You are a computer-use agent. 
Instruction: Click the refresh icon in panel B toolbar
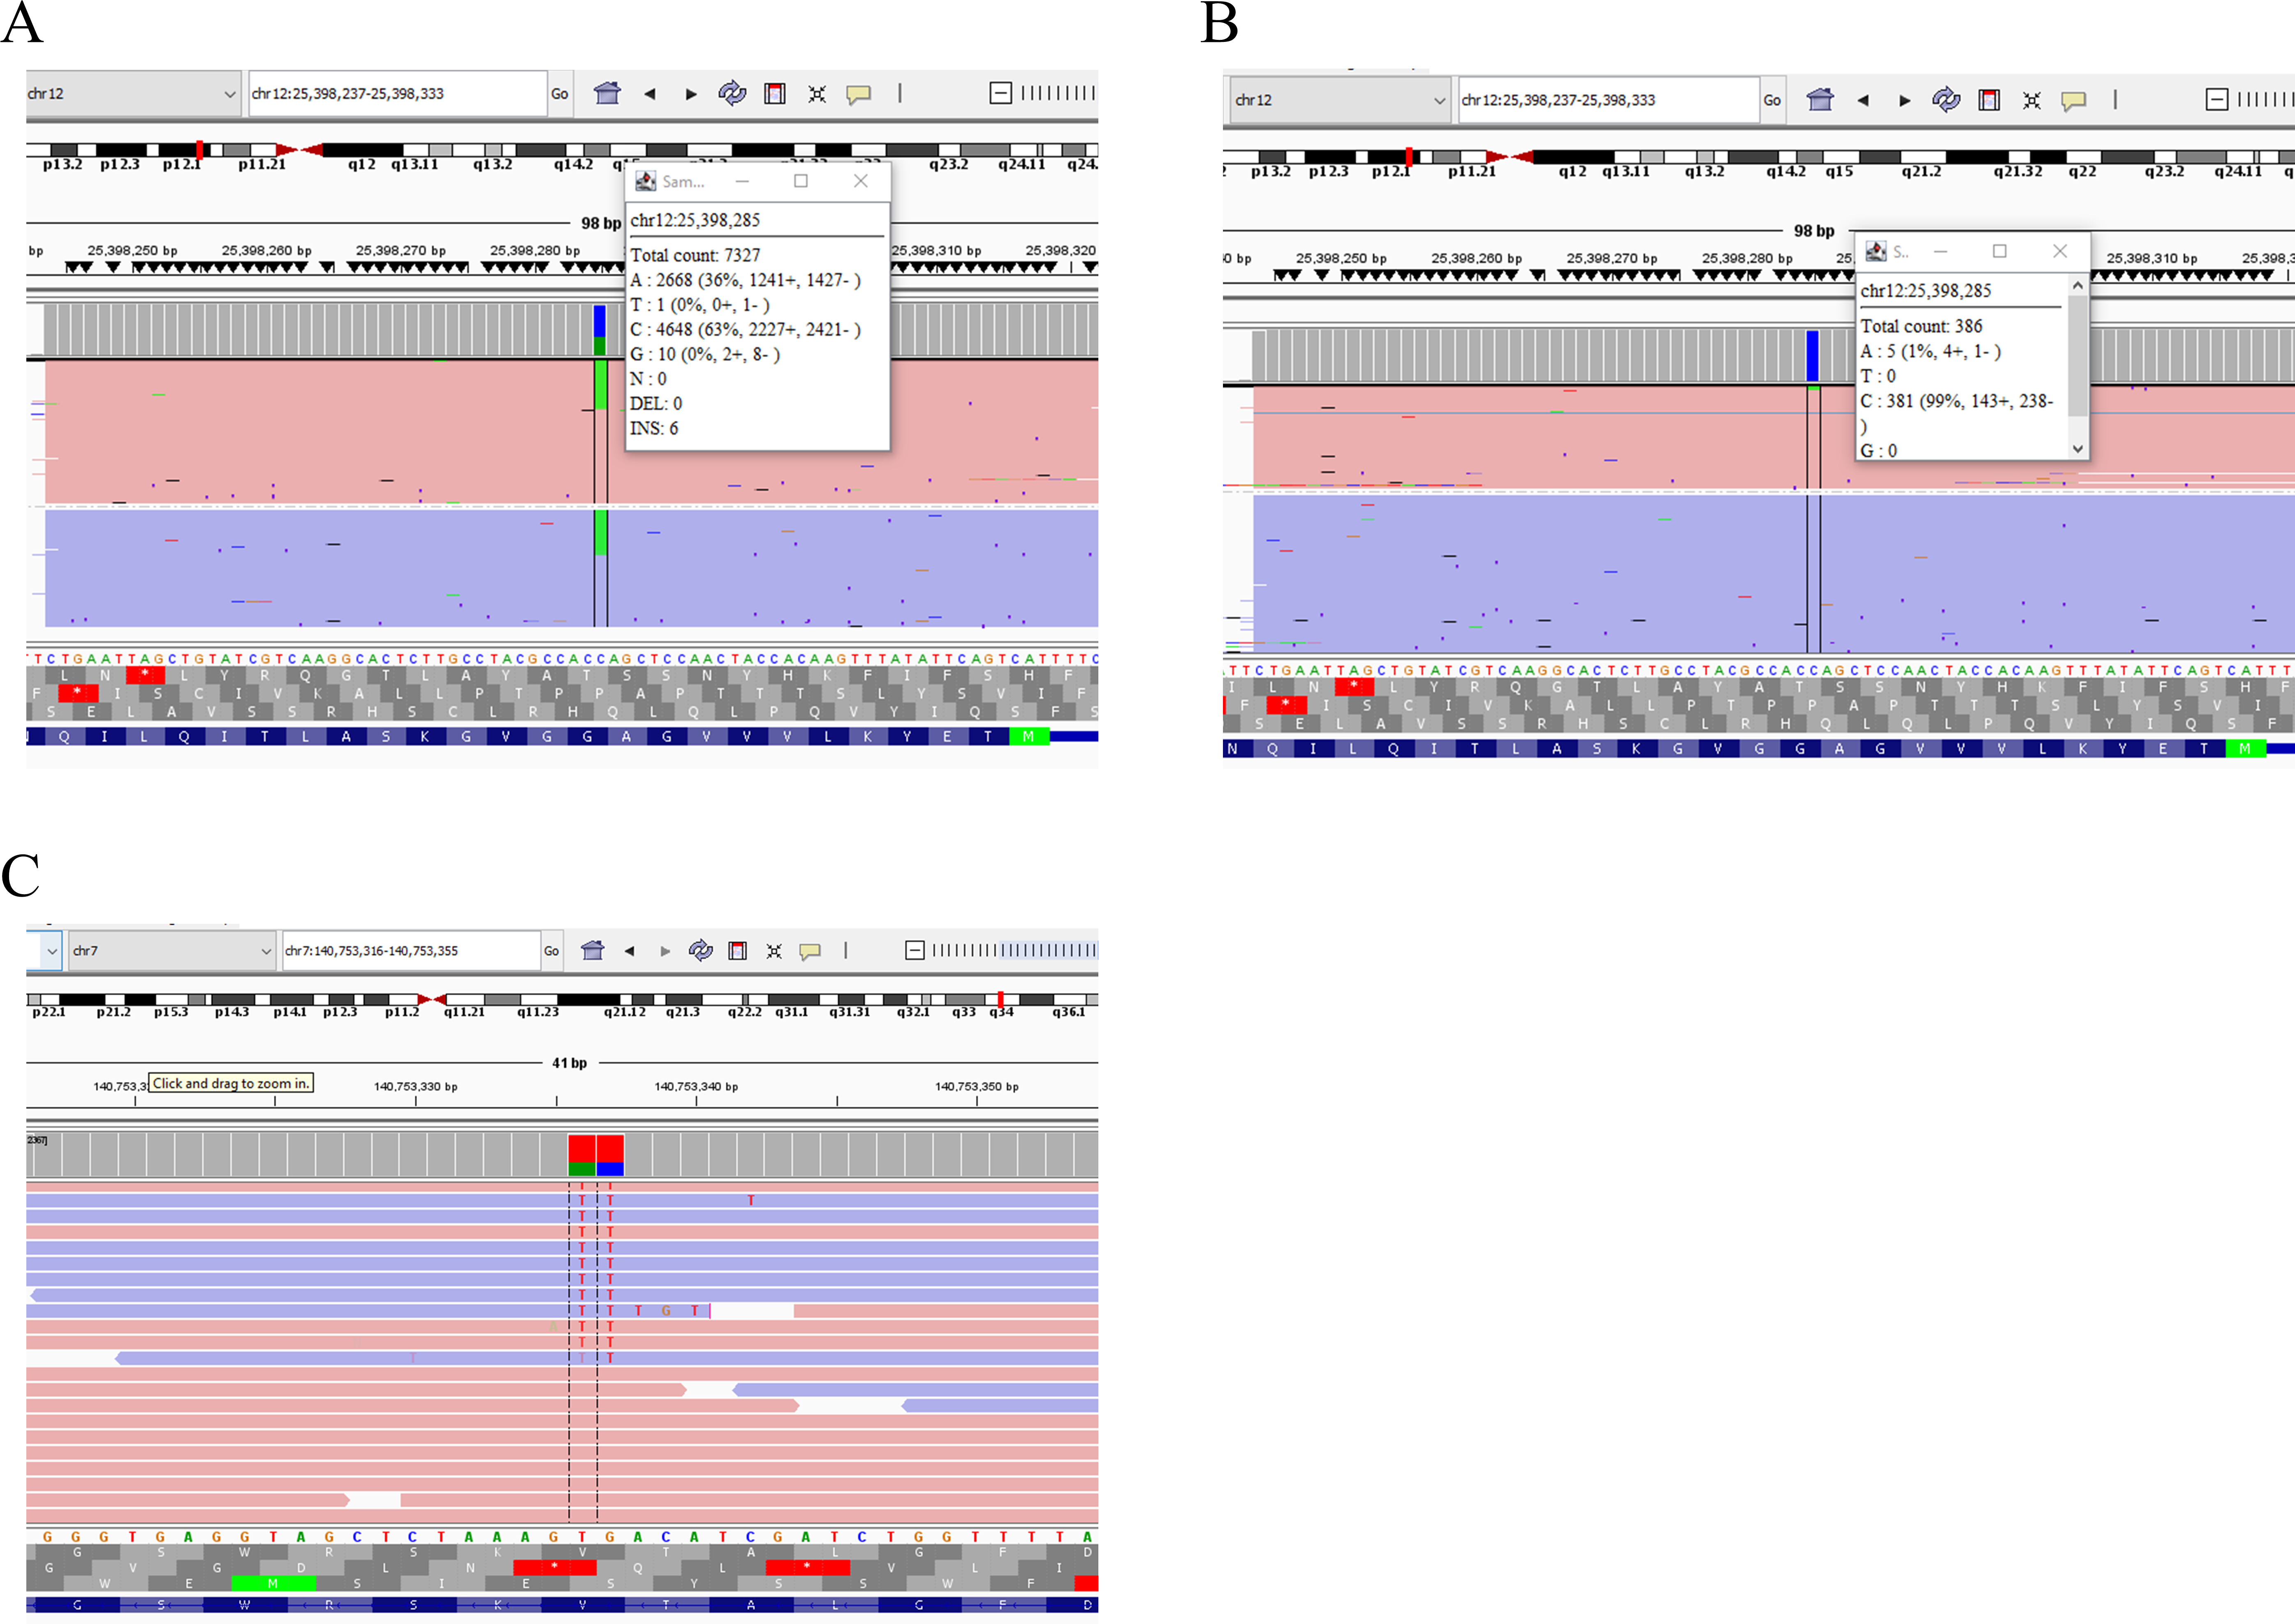[1946, 100]
